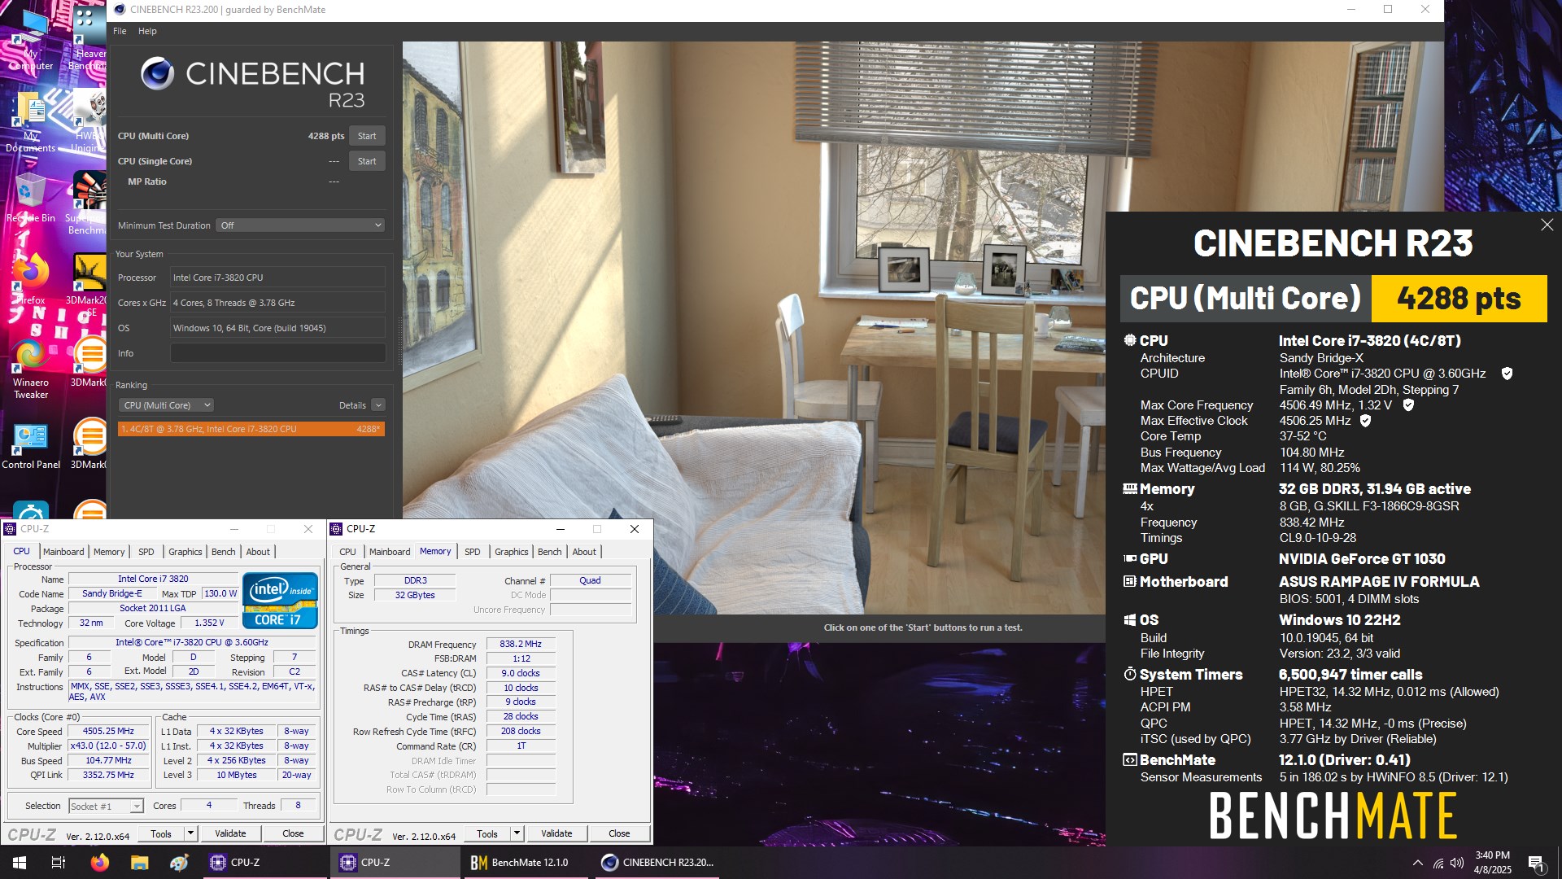Open the My Documents desktop shortcut
The height and width of the screenshot is (879, 1562).
tap(31, 122)
